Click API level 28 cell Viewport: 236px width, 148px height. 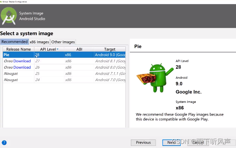click(49, 55)
